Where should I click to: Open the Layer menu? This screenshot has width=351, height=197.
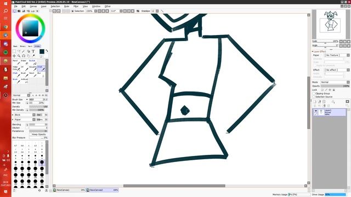(x=44, y=7)
